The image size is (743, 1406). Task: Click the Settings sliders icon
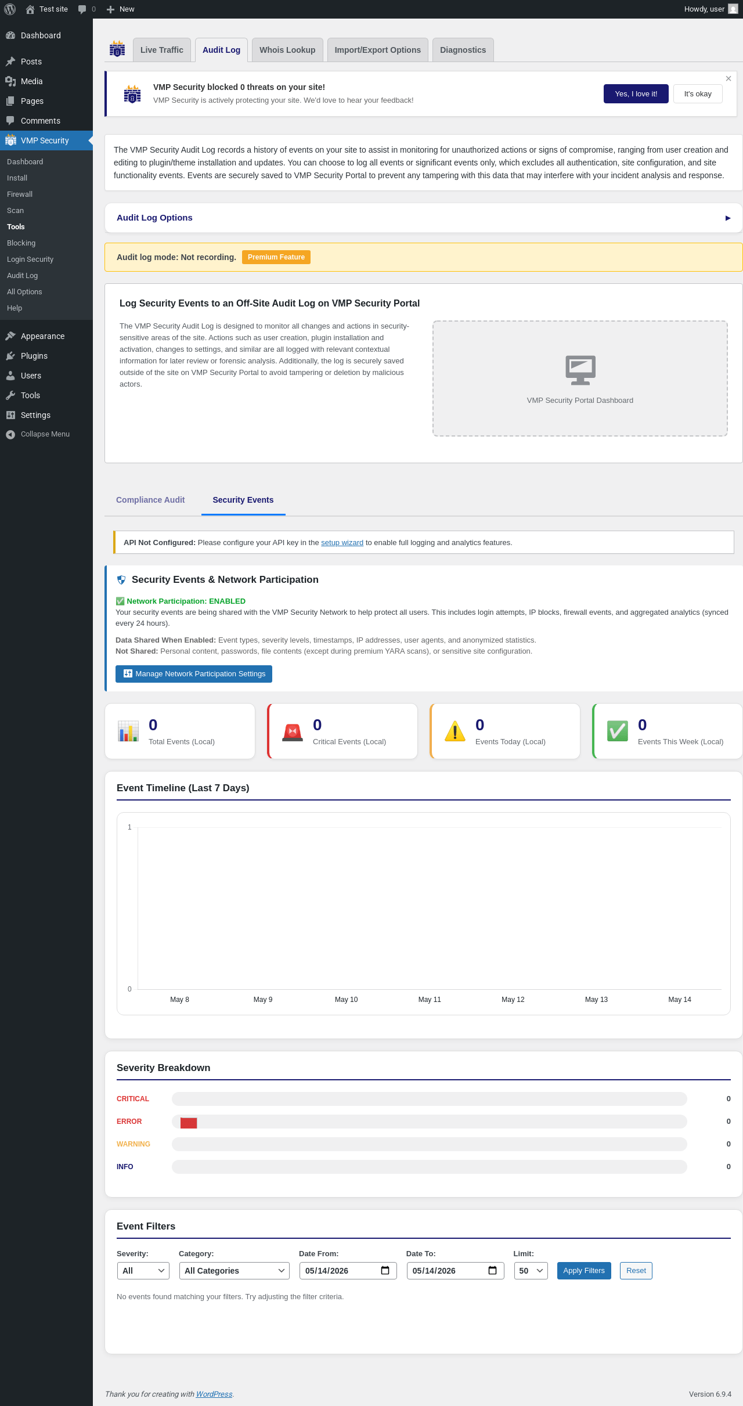pyautogui.click(x=10, y=415)
